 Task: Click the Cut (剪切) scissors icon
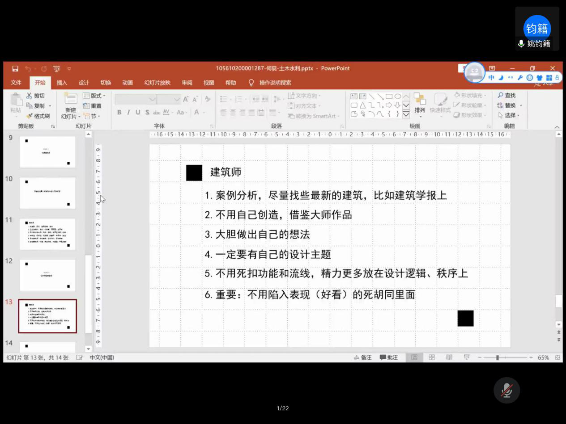click(x=30, y=96)
